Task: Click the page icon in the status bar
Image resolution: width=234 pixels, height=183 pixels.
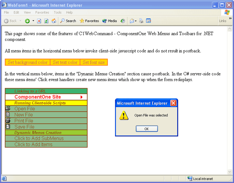Action: (x=4, y=178)
